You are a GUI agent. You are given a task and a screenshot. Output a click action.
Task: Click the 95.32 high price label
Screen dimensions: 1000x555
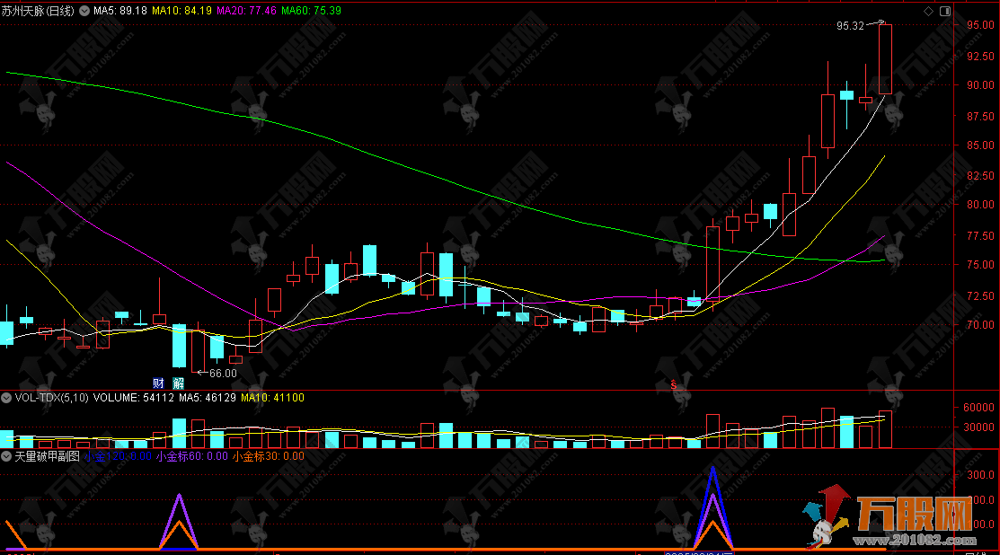click(850, 26)
